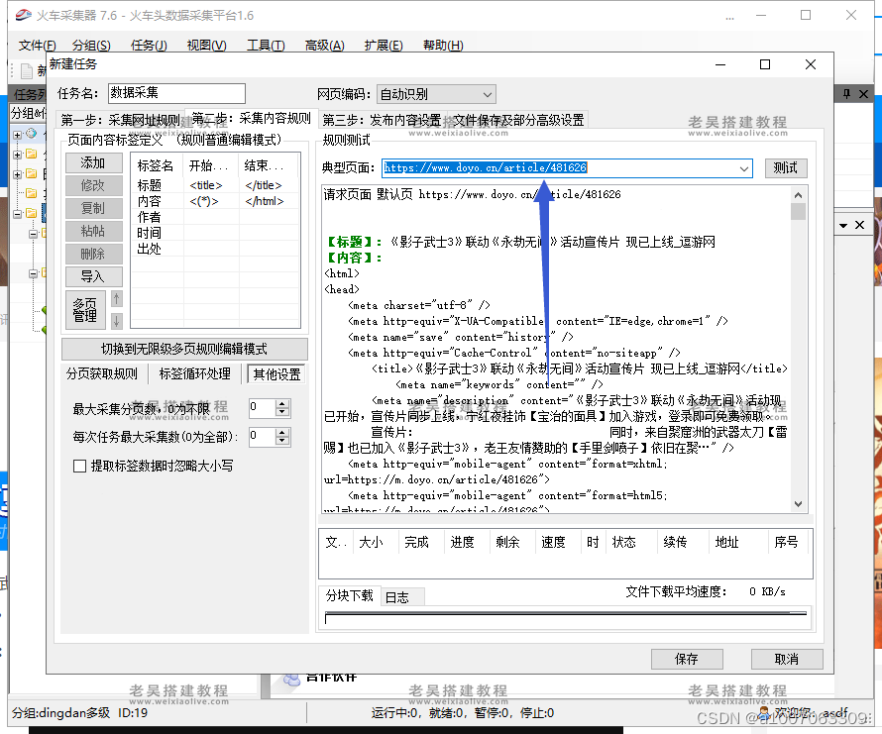The image size is (882, 734).
Task: Click the 测试 button
Action: tap(786, 168)
